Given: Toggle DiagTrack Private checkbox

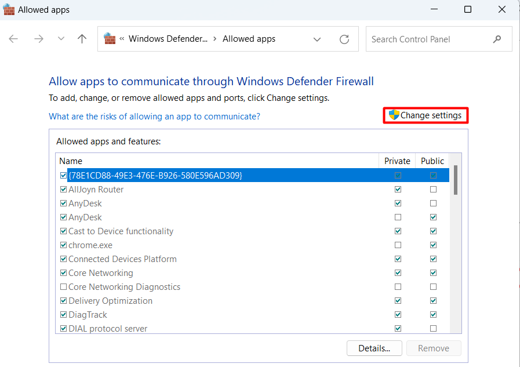Looking at the screenshot, I should point(398,315).
